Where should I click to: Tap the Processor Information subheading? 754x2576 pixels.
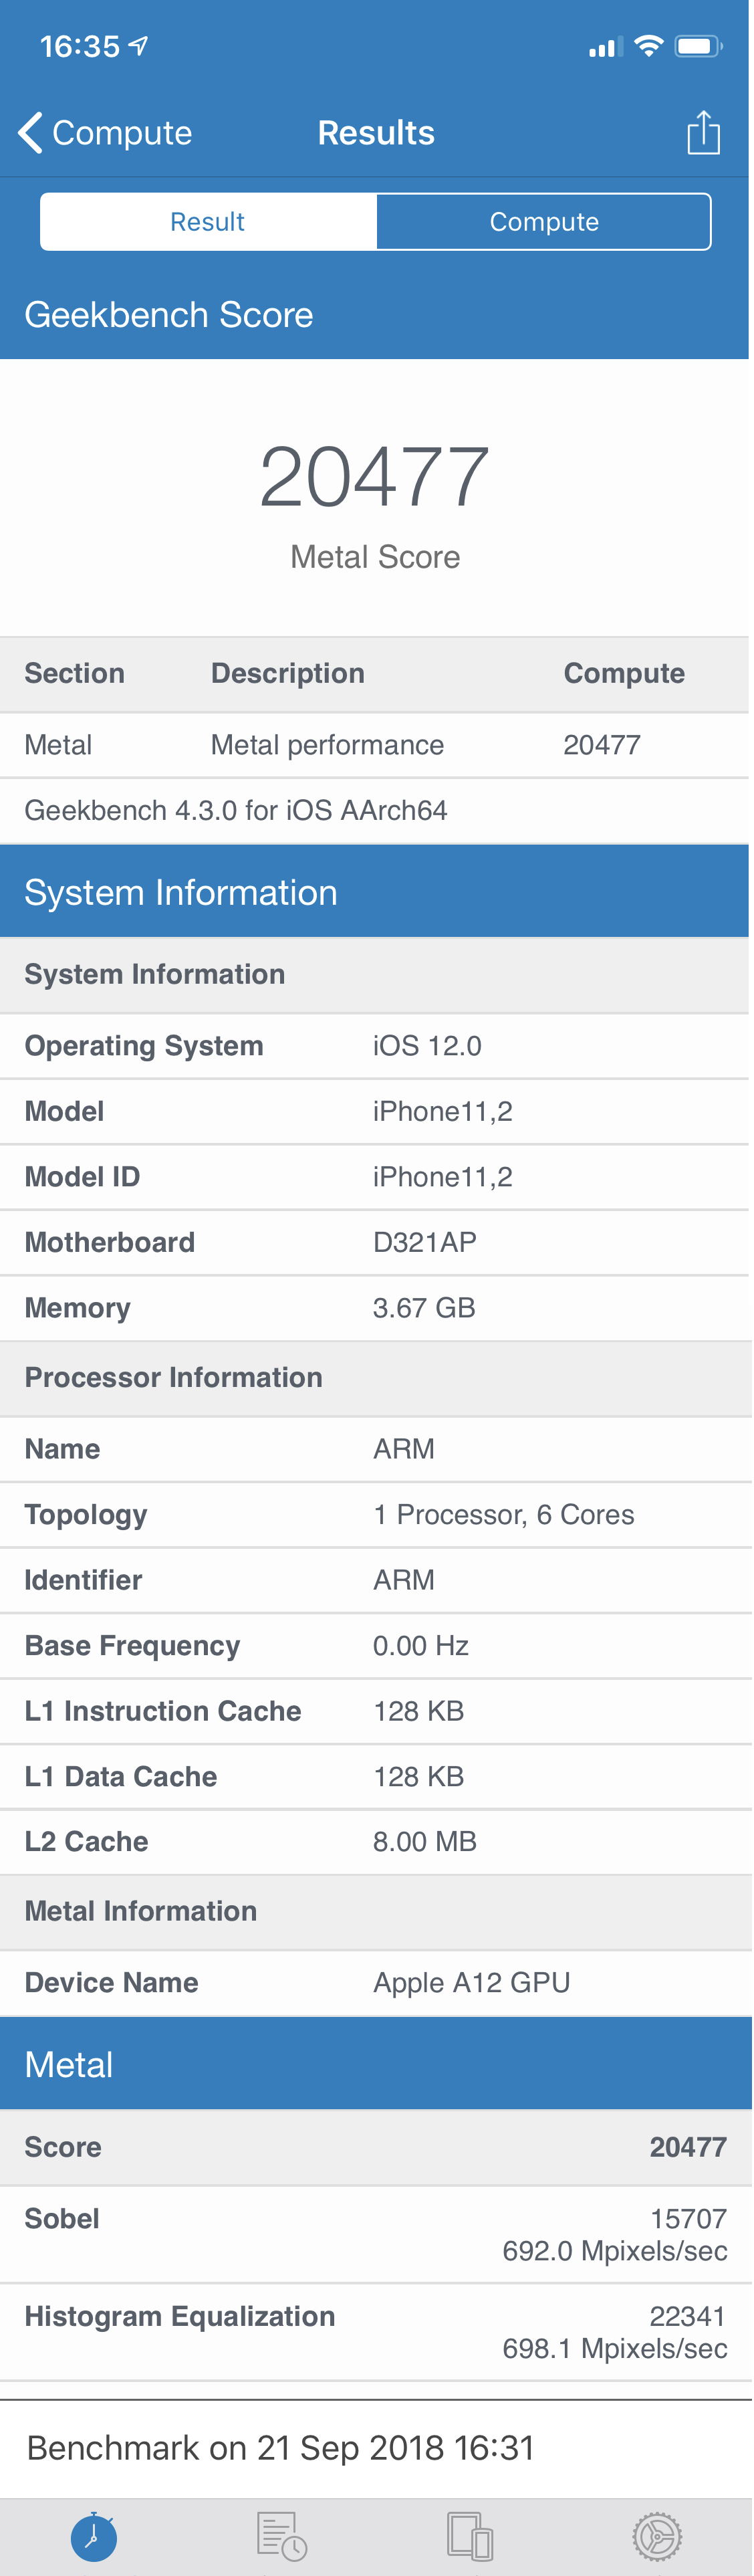(x=174, y=1378)
